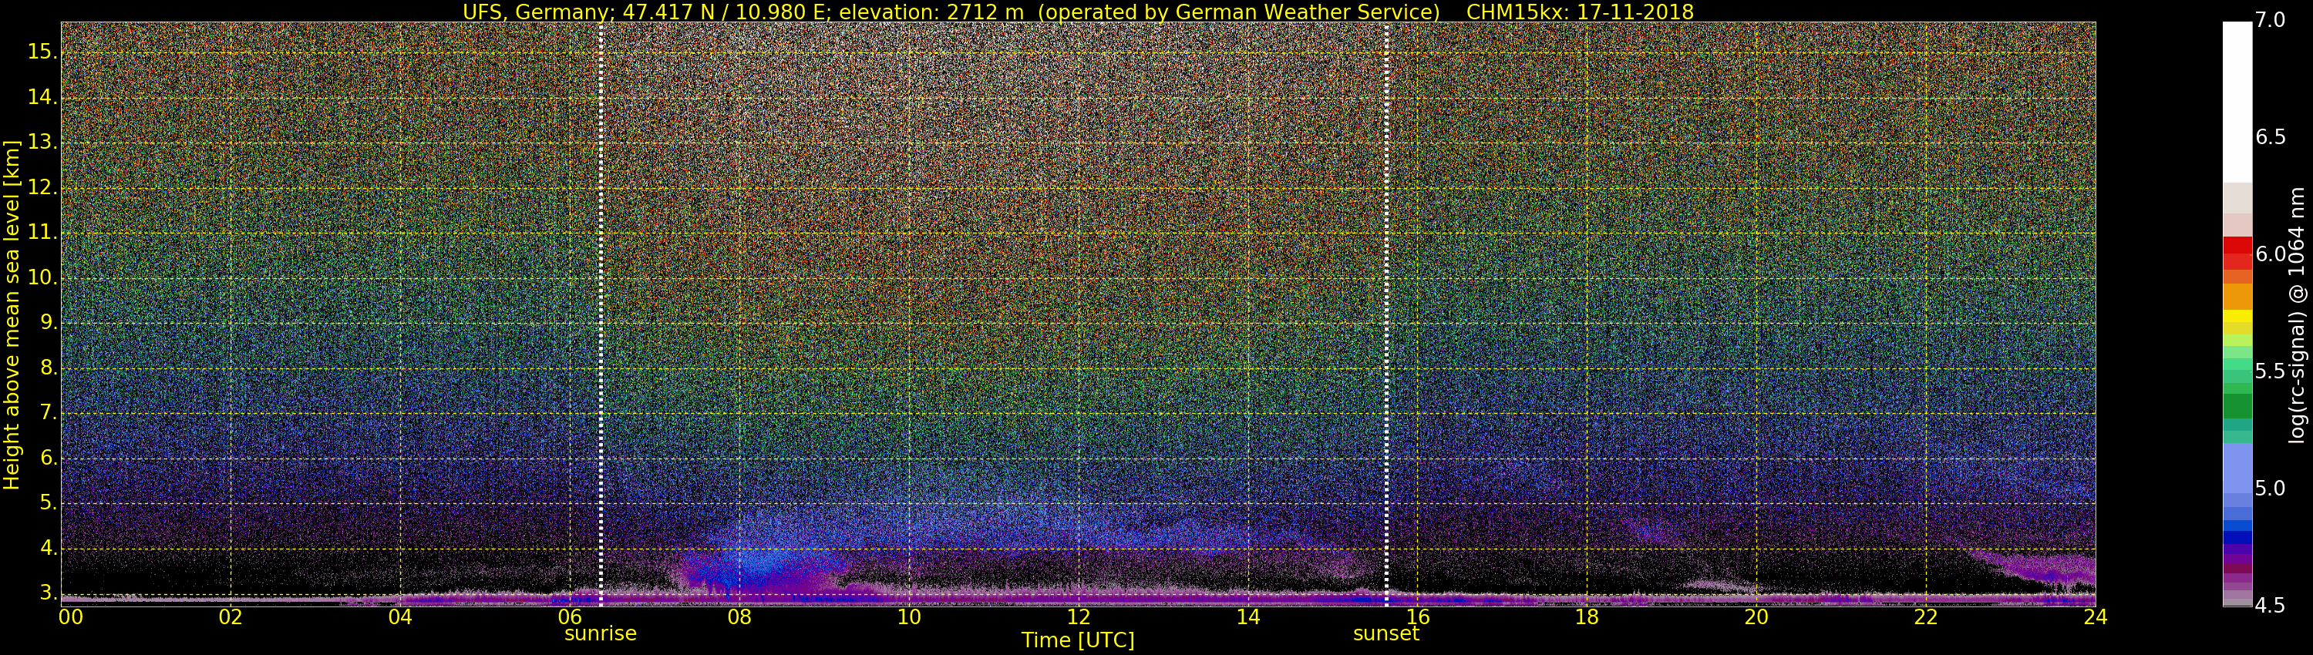Select the '8.' height axis tick label

(x=47, y=369)
